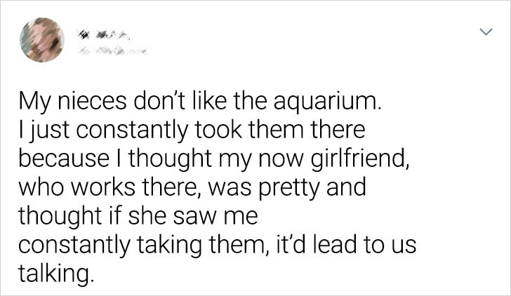Select the line 'constantly taking them, it'd lead to us'
This screenshot has width=511, height=296.
click(218, 245)
